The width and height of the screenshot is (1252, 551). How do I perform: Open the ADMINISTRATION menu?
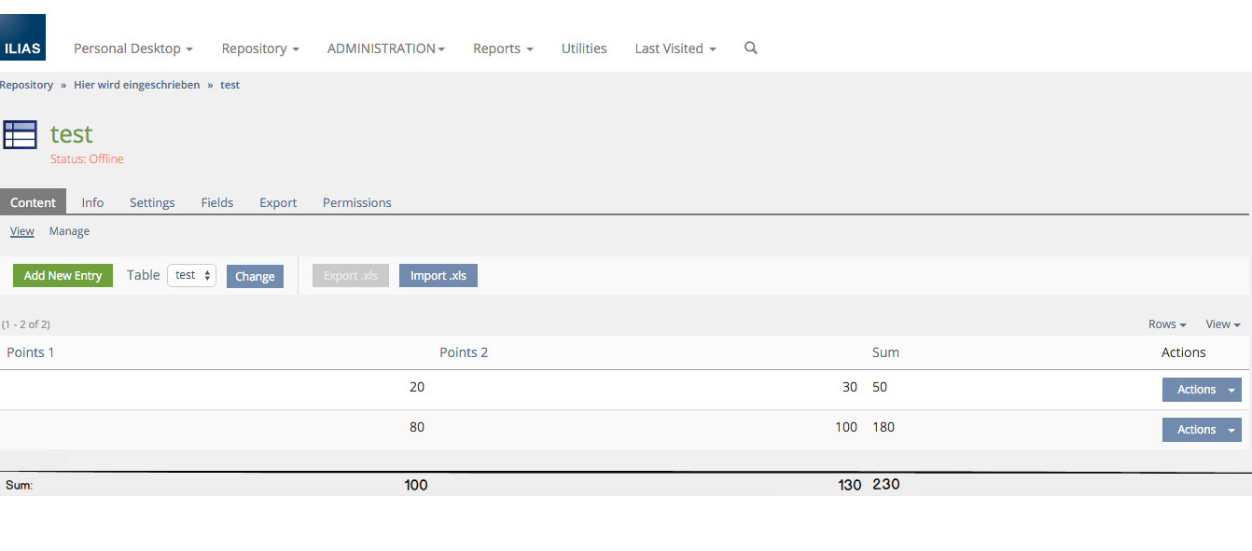click(x=385, y=48)
